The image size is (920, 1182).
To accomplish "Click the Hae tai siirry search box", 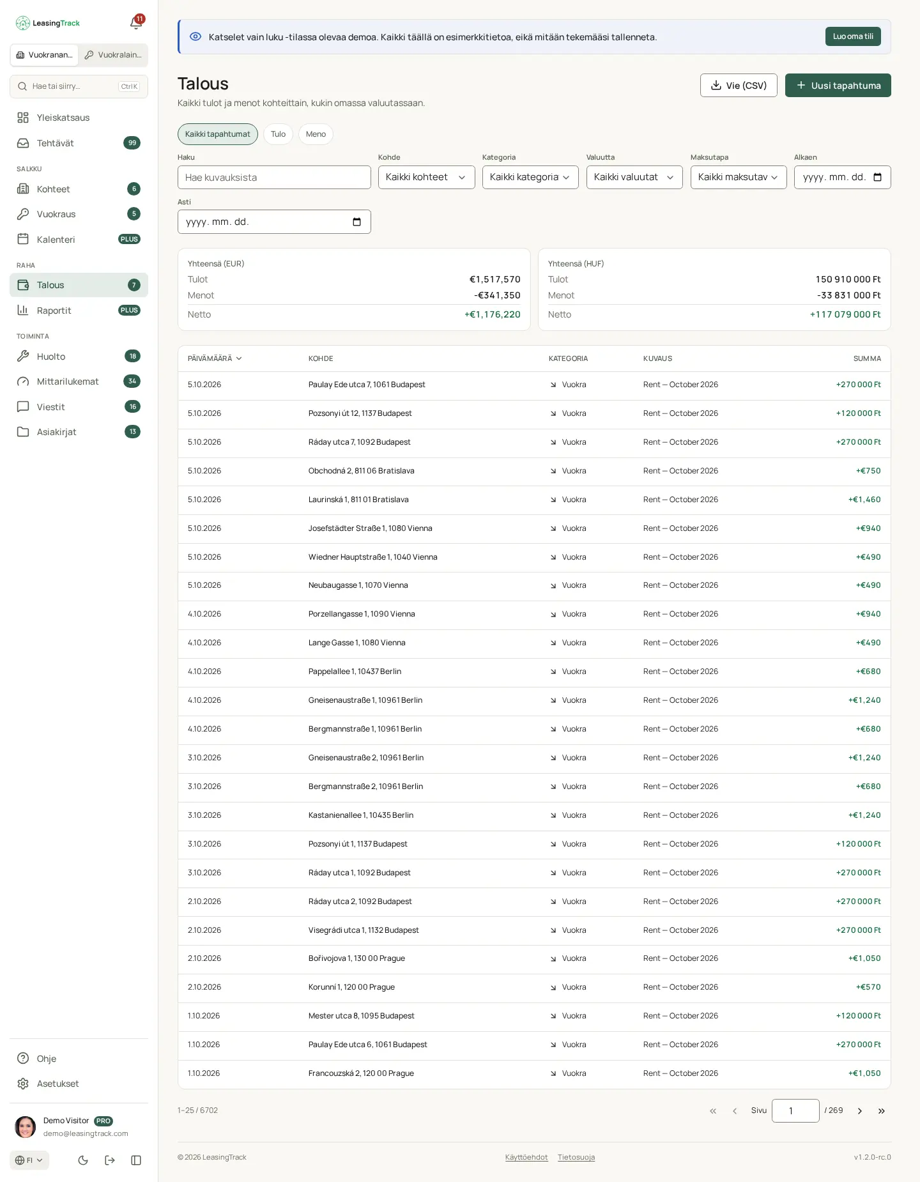I will [x=79, y=86].
